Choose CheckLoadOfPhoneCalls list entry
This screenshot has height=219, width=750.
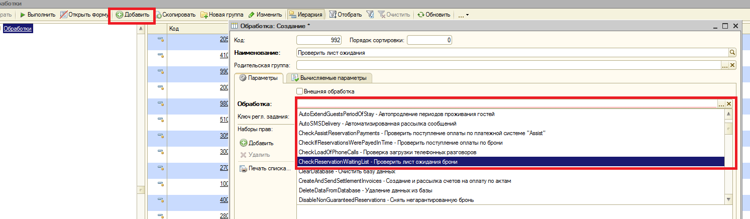[510, 152]
